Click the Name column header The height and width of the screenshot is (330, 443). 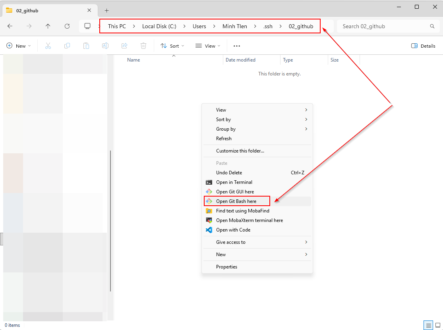[133, 60]
